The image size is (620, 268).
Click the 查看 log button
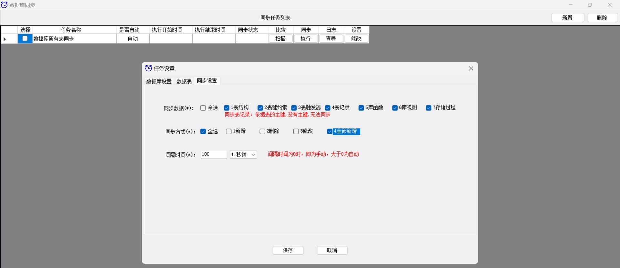pyautogui.click(x=331, y=39)
